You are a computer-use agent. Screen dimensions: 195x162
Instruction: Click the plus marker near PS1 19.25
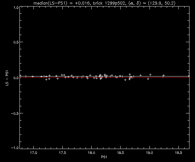tap(164, 75)
